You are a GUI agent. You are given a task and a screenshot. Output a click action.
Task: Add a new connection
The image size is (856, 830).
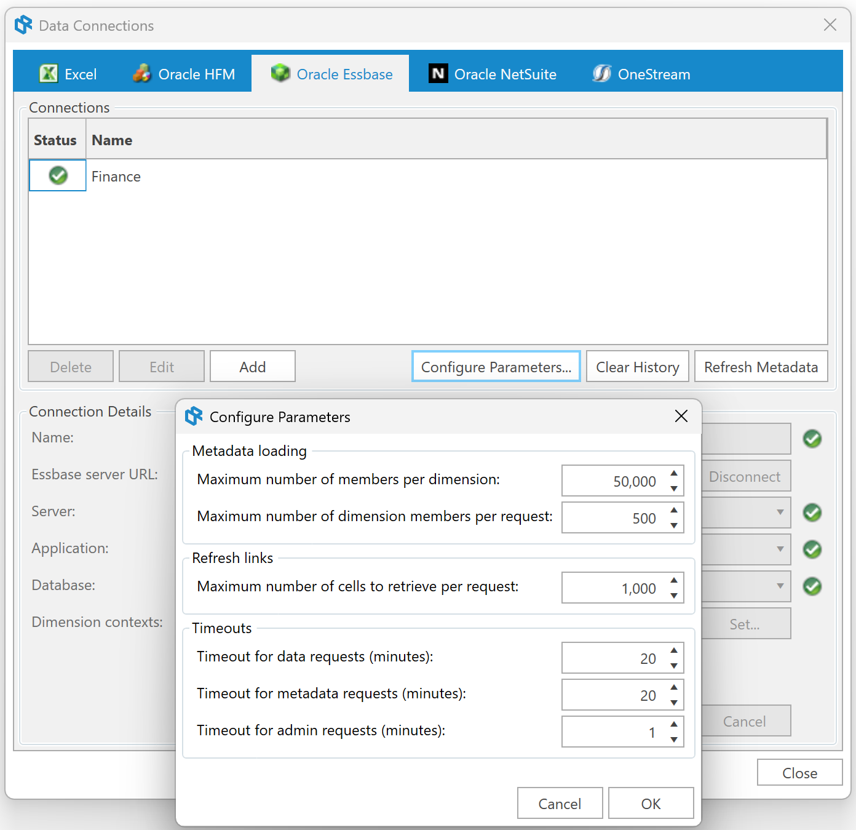pyautogui.click(x=253, y=367)
